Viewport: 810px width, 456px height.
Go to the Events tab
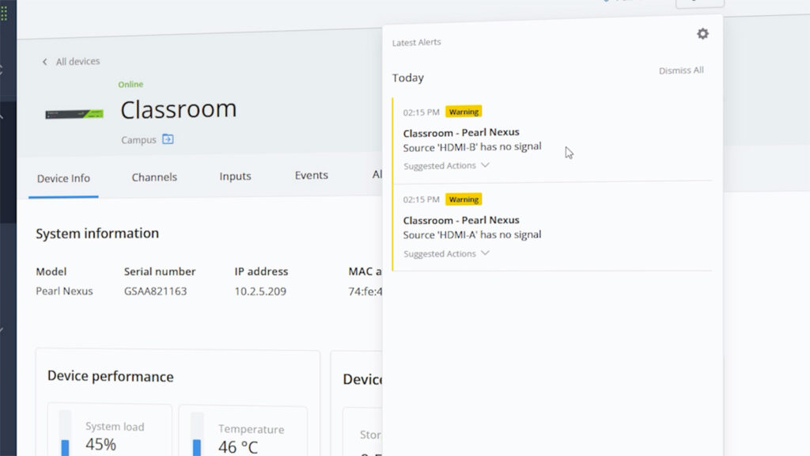point(311,176)
